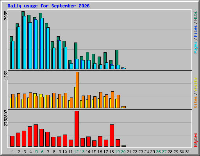Screen dimensions: 200x156
Task: Select day label 21 on the x-axis
Action: [x=129, y=152]
